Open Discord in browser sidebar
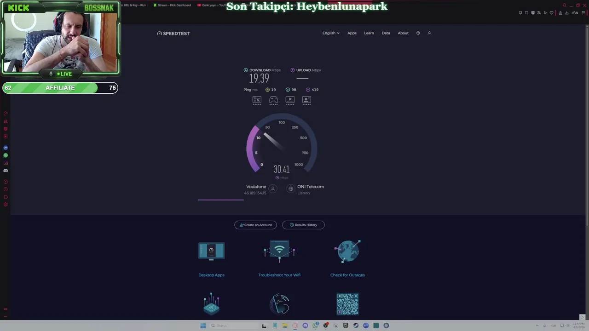The image size is (589, 331). tap(6, 171)
